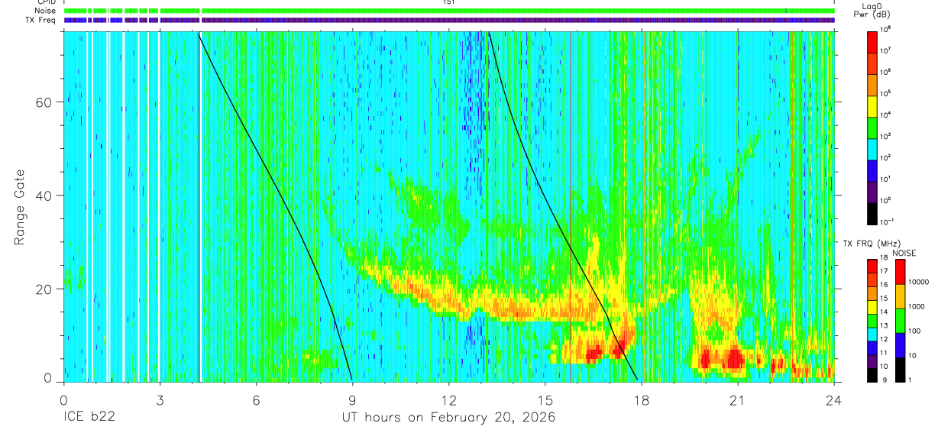The width and height of the screenshot is (938, 433).
Task: Pick the cyan segment of Lag0 power colorbar
Action: 872,148
